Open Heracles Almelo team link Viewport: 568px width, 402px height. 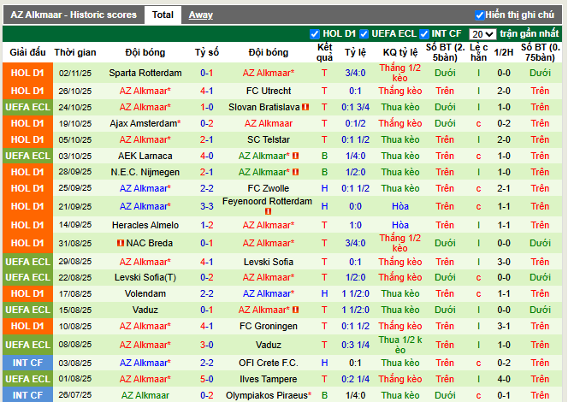[145, 225]
